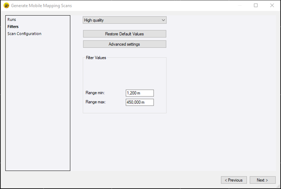Click the Range max label

[x=96, y=102]
